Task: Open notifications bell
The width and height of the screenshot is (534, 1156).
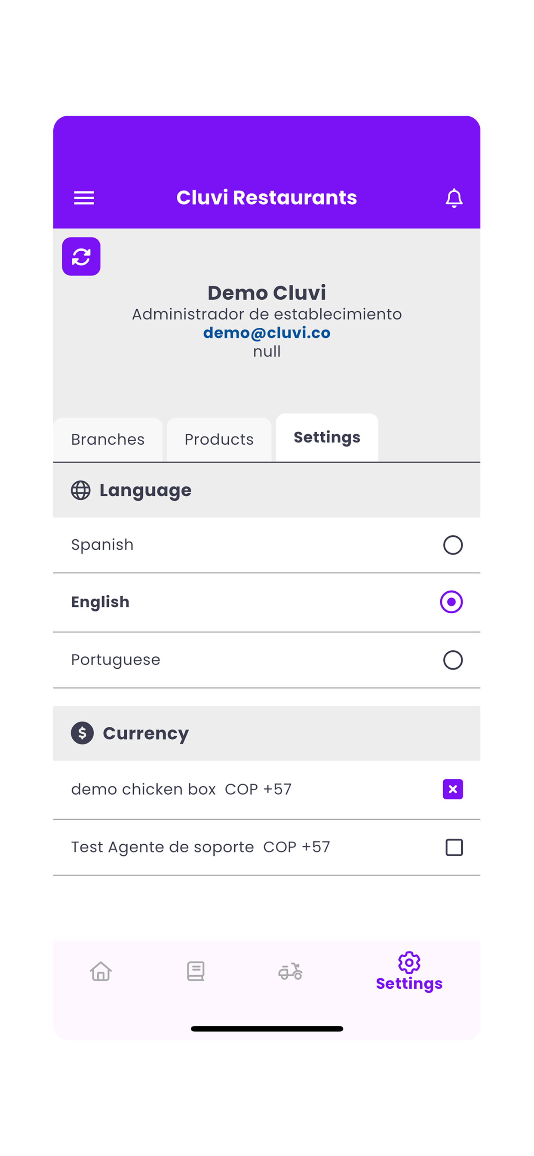Action: [454, 198]
